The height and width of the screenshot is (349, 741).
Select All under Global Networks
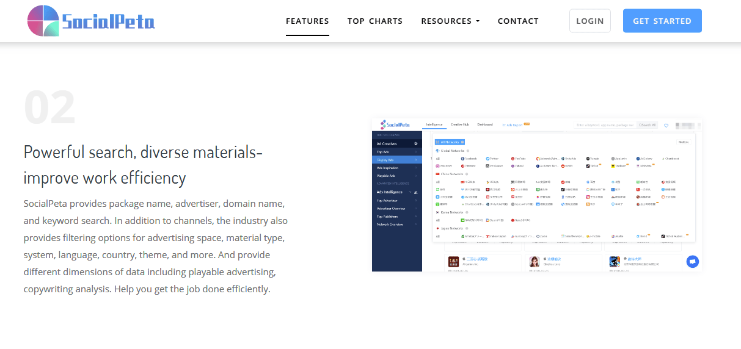pos(437,159)
